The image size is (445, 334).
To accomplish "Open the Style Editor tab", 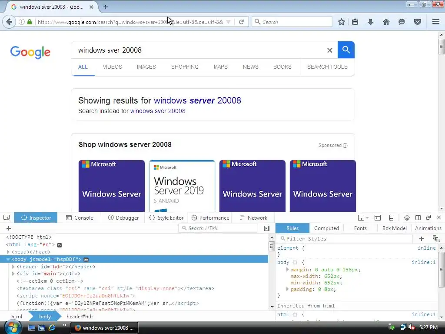I will [x=166, y=218].
